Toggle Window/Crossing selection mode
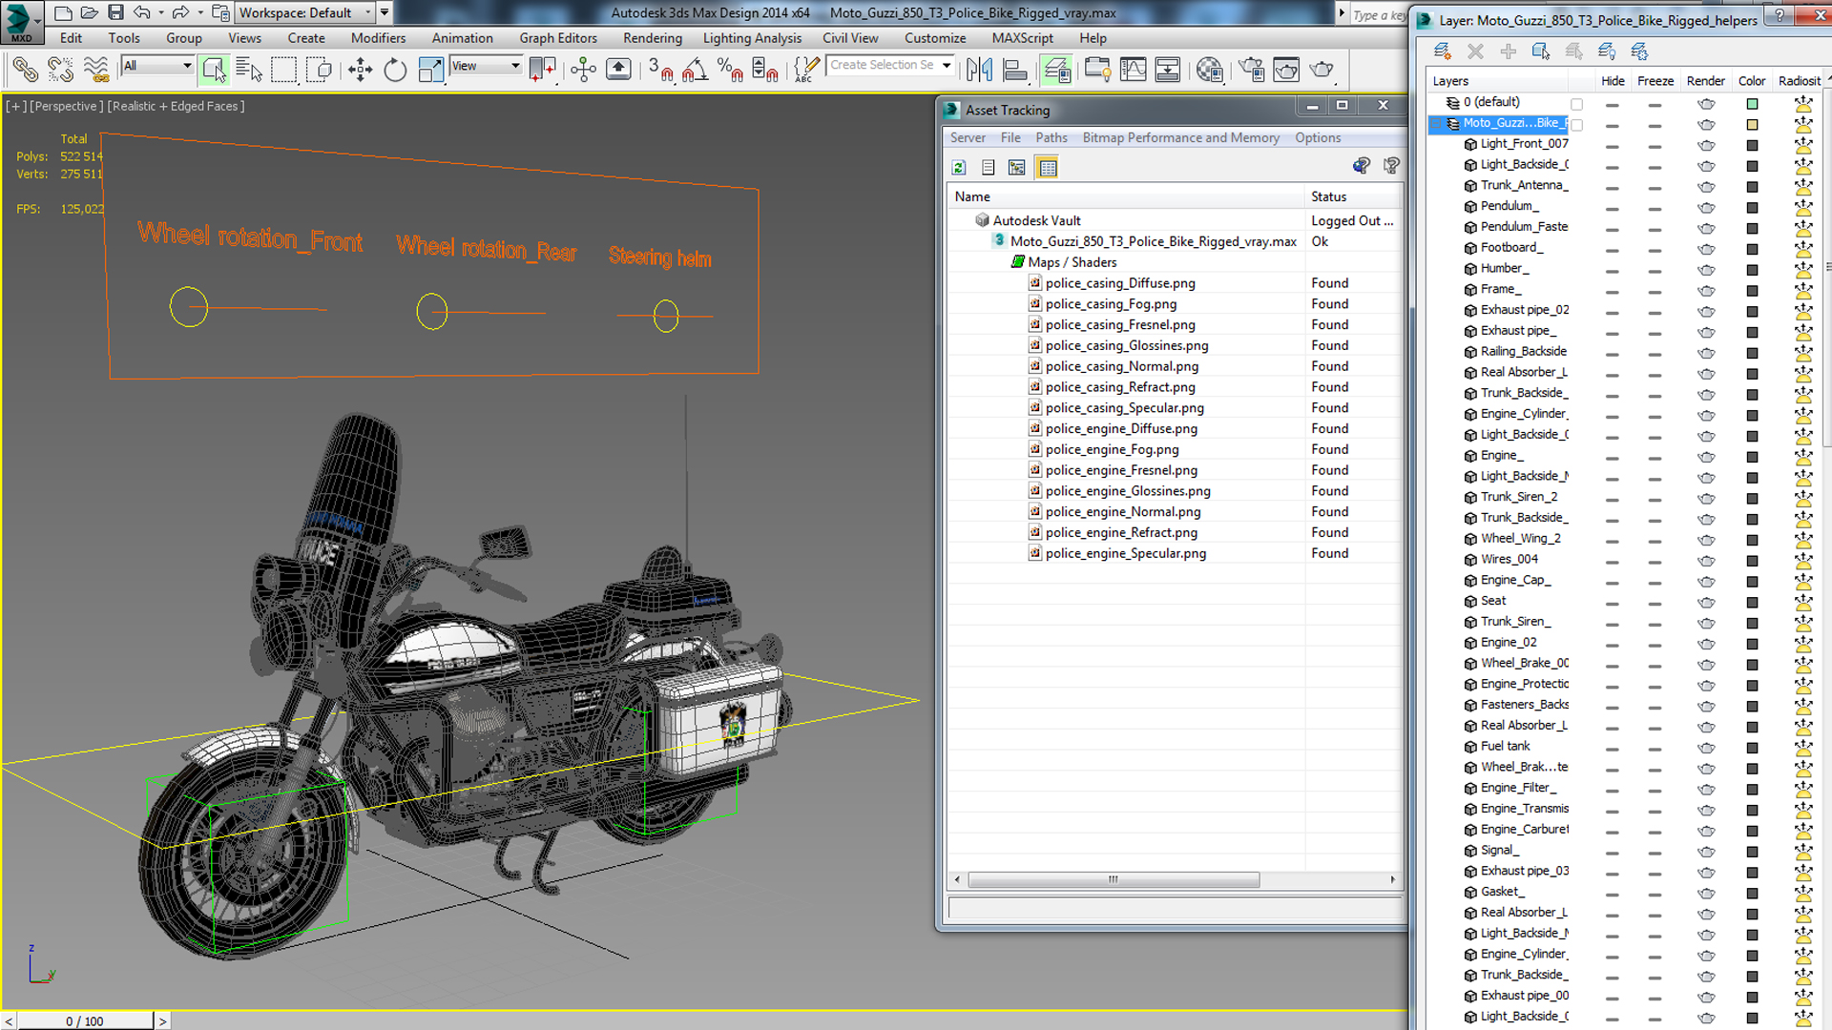 (x=320, y=70)
